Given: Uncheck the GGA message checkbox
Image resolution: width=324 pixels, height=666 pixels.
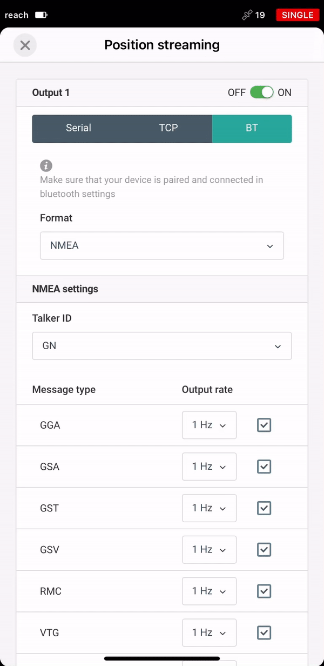Looking at the screenshot, I should pos(264,425).
